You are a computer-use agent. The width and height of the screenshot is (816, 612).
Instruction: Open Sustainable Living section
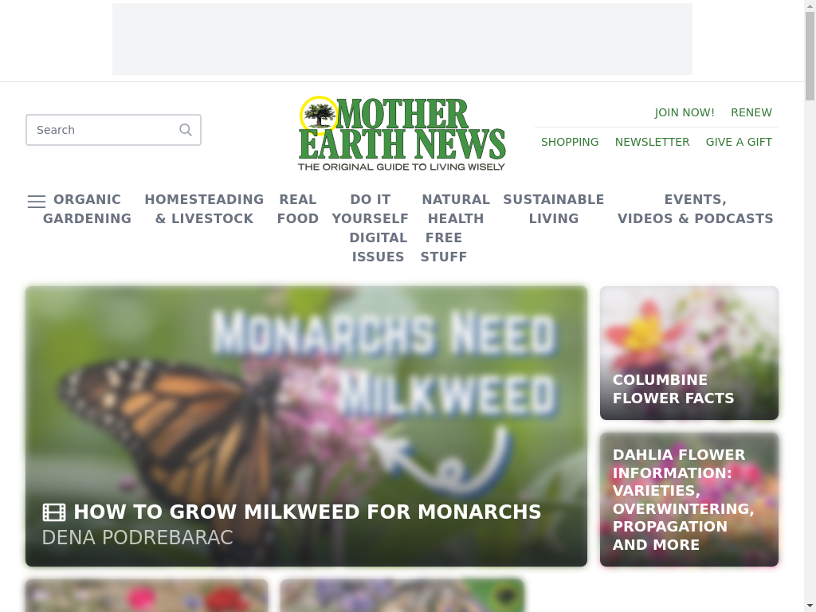554,209
